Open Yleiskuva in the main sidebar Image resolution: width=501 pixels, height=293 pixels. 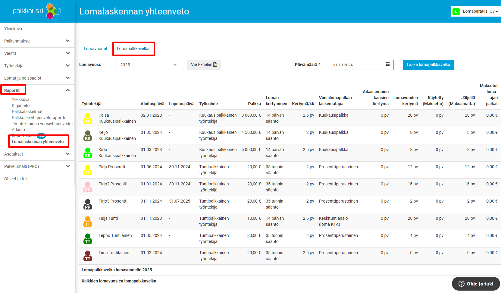click(x=13, y=29)
